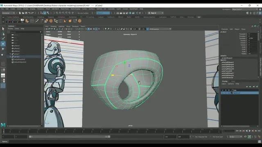Screen dimensions: 262x147
Task: Click the Play backwards button
Action: pos(246,131)
